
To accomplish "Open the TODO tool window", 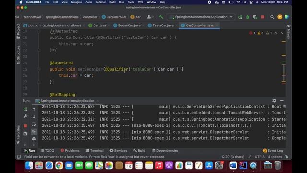I will [x=47, y=150].
